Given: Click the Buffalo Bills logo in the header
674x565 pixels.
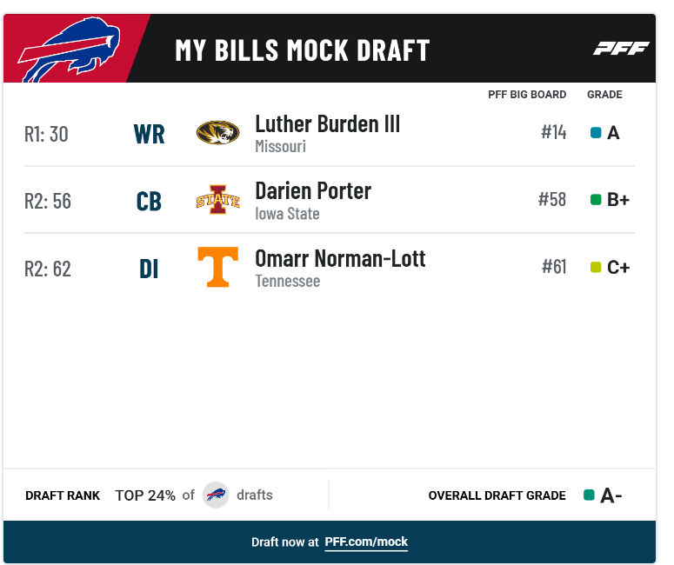Looking at the screenshot, I should click(x=69, y=50).
